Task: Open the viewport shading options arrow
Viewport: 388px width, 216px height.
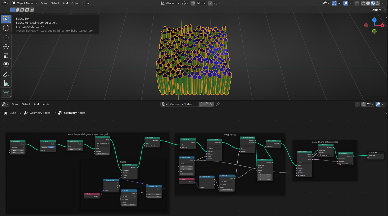Action: [383, 3]
